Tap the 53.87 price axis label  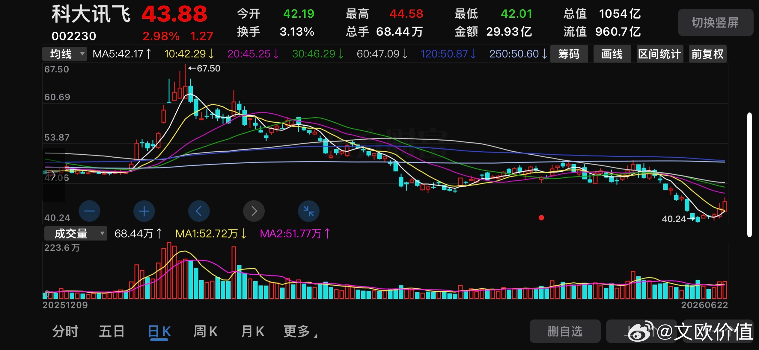click(x=57, y=137)
